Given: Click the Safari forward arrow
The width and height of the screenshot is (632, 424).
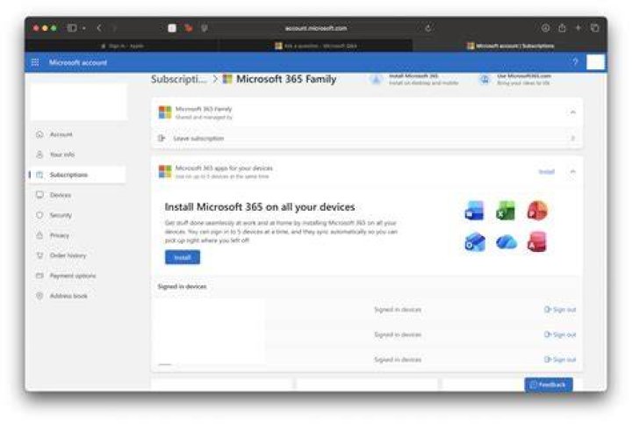Looking at the screenshot, I should [x=114, y=28].
